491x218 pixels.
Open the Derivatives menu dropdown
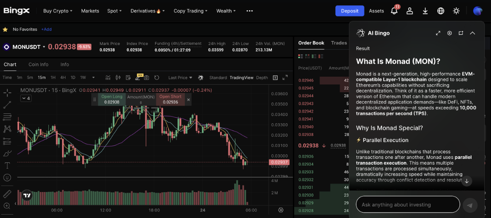147,11
